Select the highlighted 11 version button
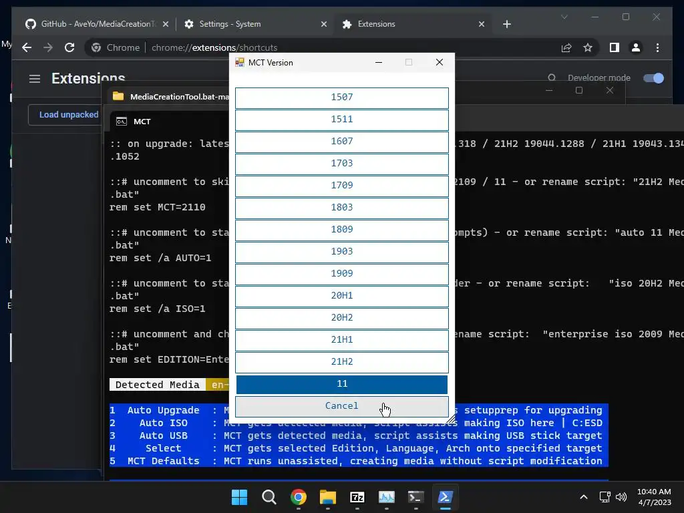The height and width of the screenshot is (513, 684). coord(341,384)
